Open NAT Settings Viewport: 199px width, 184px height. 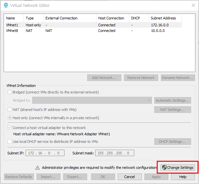pos(173,110)
